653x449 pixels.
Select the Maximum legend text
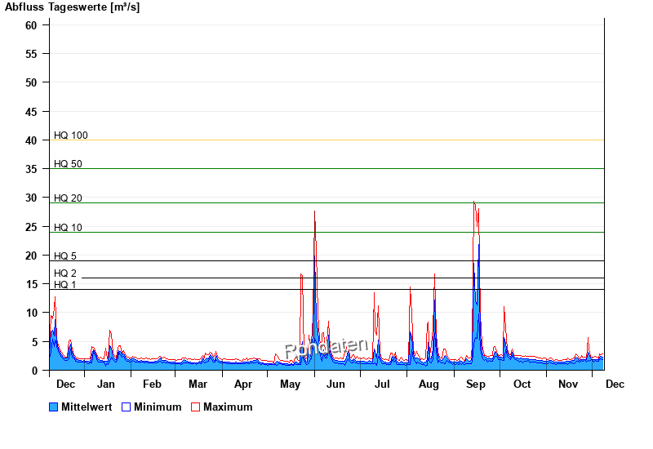228,407
